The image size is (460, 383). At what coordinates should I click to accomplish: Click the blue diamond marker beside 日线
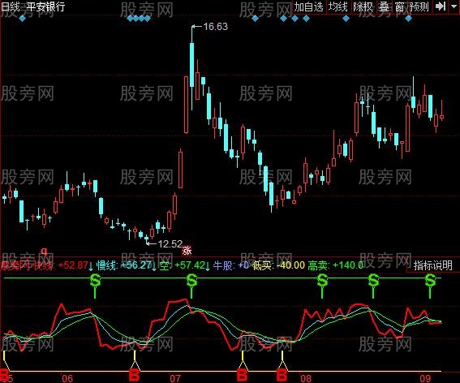click(22, 19)
